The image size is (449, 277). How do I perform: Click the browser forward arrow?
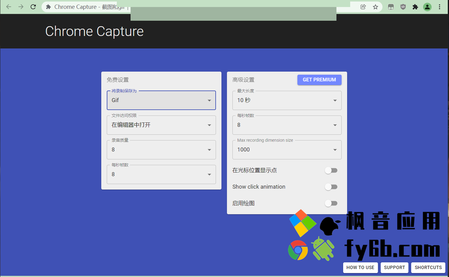(x=21, y=7)
